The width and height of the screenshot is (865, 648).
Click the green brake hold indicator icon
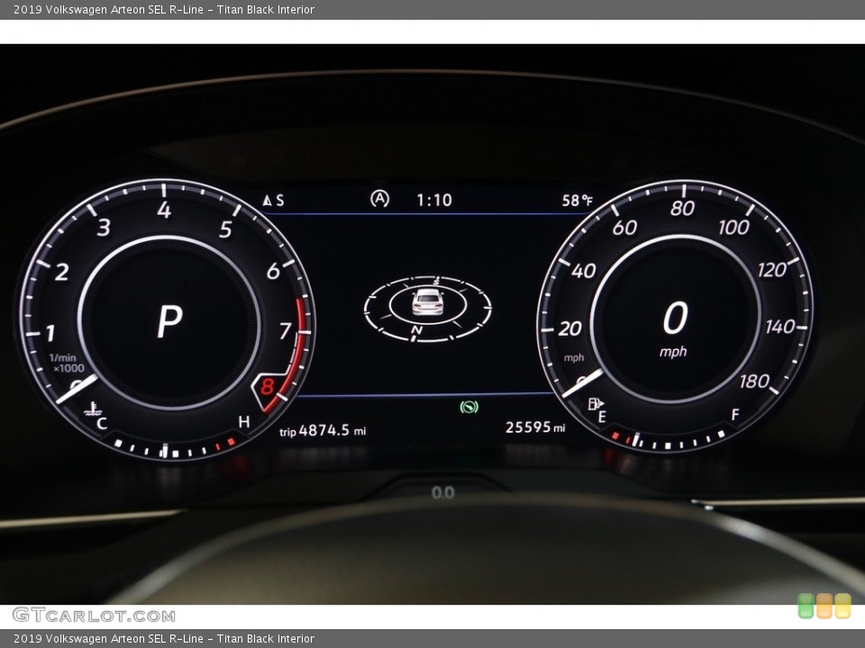click(469, 407)
